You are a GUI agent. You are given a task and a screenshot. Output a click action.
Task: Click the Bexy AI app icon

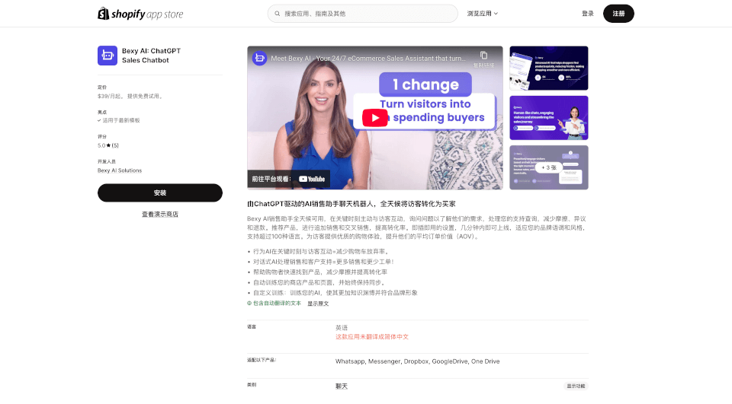tap(108, 56)
